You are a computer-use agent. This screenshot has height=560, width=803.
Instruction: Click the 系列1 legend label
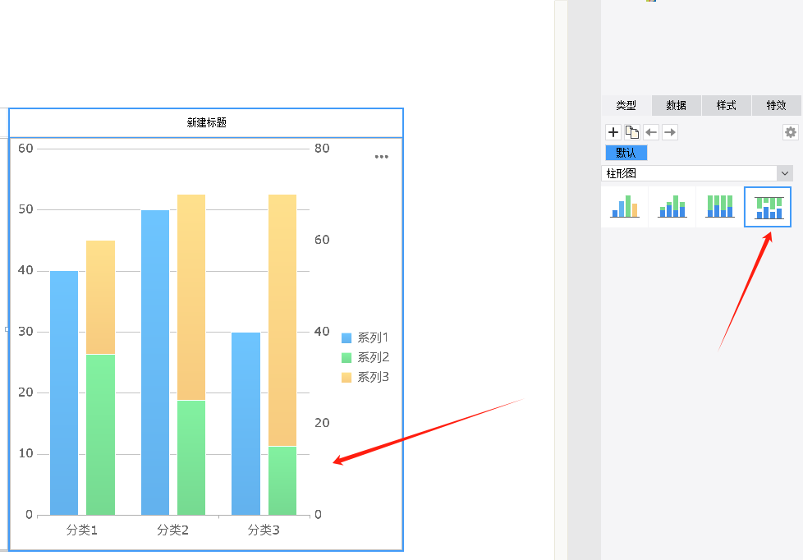pos(374,338)
